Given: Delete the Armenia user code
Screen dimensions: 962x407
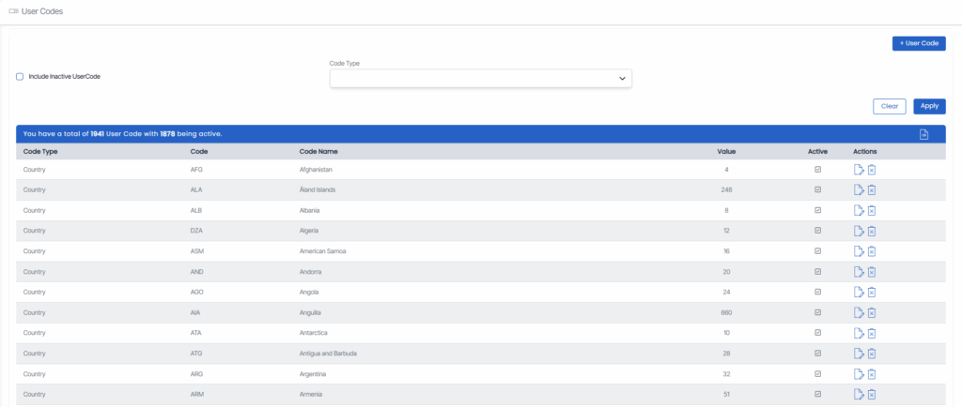Looking at the screenshot, I should click(872, 394).
